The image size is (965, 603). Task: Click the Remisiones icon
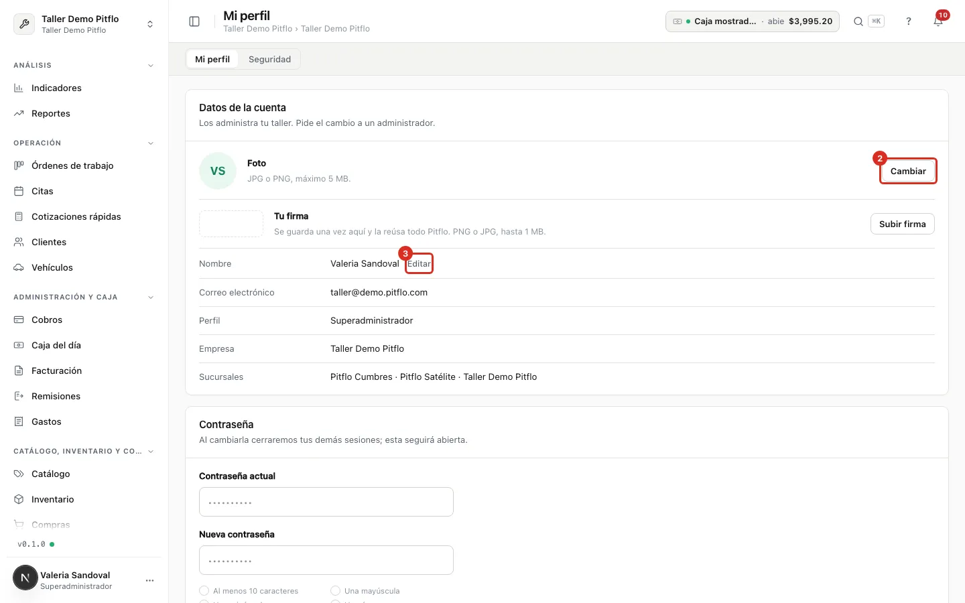coord(19,396)
